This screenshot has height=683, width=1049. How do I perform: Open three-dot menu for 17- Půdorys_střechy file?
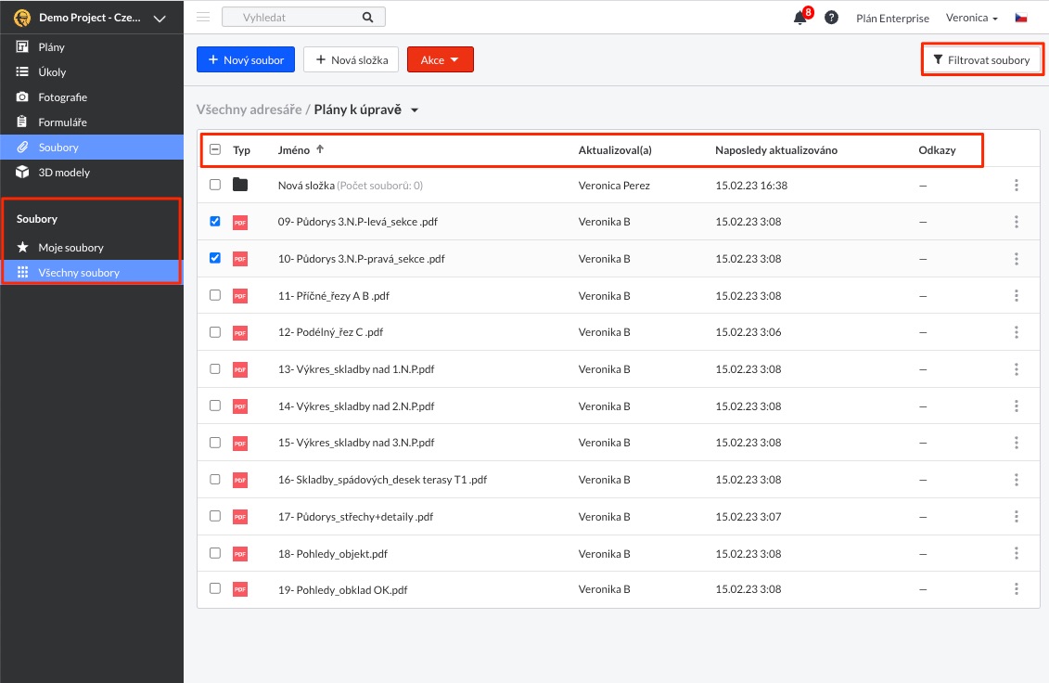1017,516
